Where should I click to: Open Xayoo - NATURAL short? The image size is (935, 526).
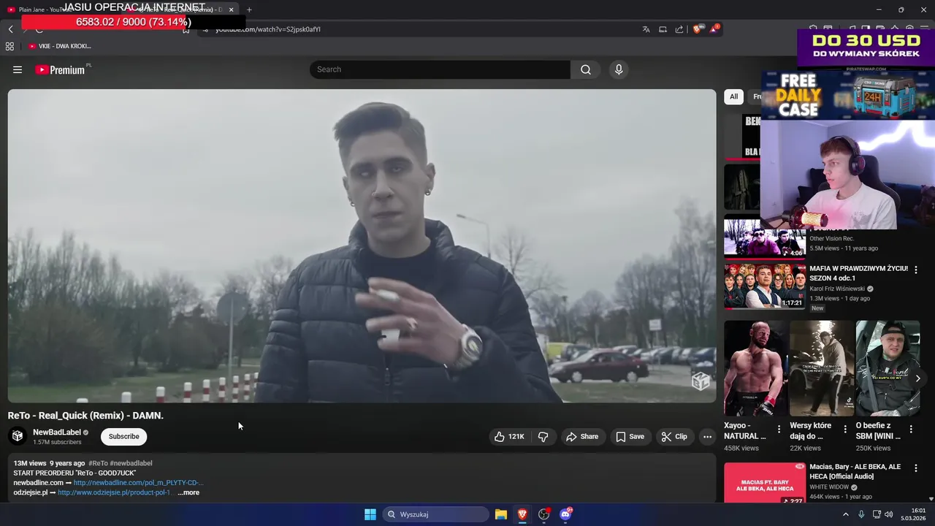tap(755, 369)
